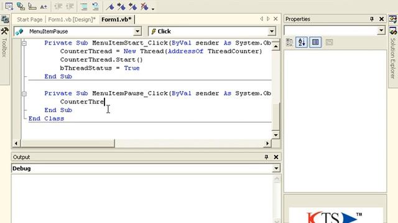Click Uncomment Selected Lines icon

click(x=96, y=6)
